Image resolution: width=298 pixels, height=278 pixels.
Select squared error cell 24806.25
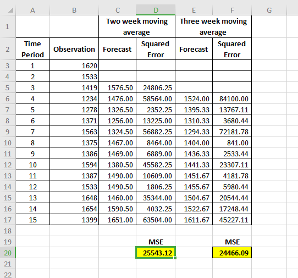[x=156, y=88]
